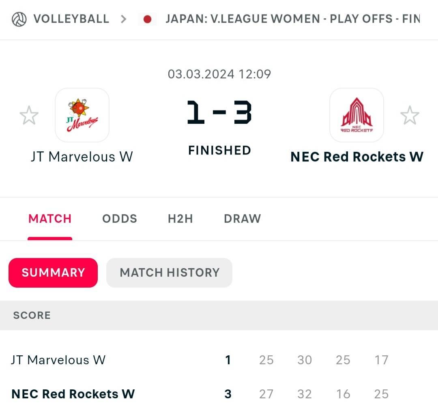
Task: Open the H2H tab
Action: [x=180, y=219]
